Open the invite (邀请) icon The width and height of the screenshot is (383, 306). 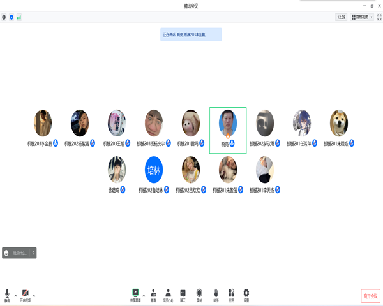153,295
